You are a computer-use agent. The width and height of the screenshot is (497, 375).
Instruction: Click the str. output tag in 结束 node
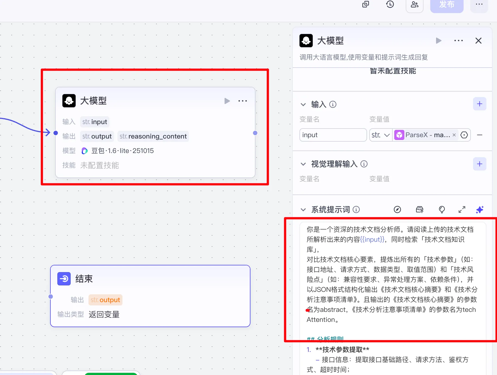click(105, 300)
